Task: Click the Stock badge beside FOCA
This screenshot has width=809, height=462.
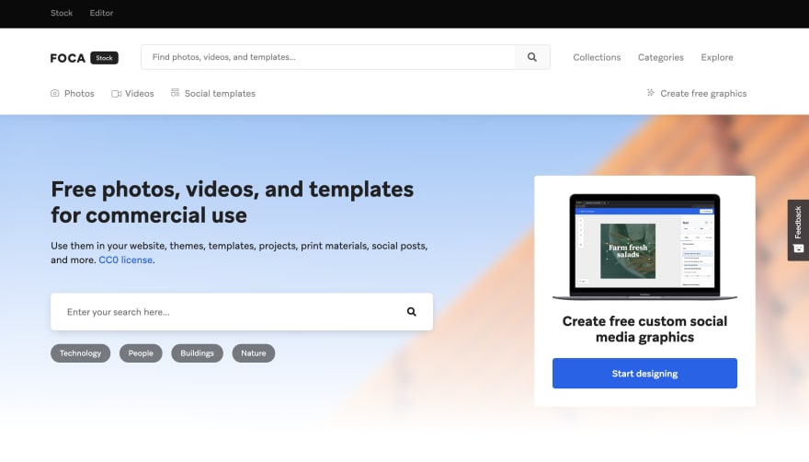Action: 104,58
